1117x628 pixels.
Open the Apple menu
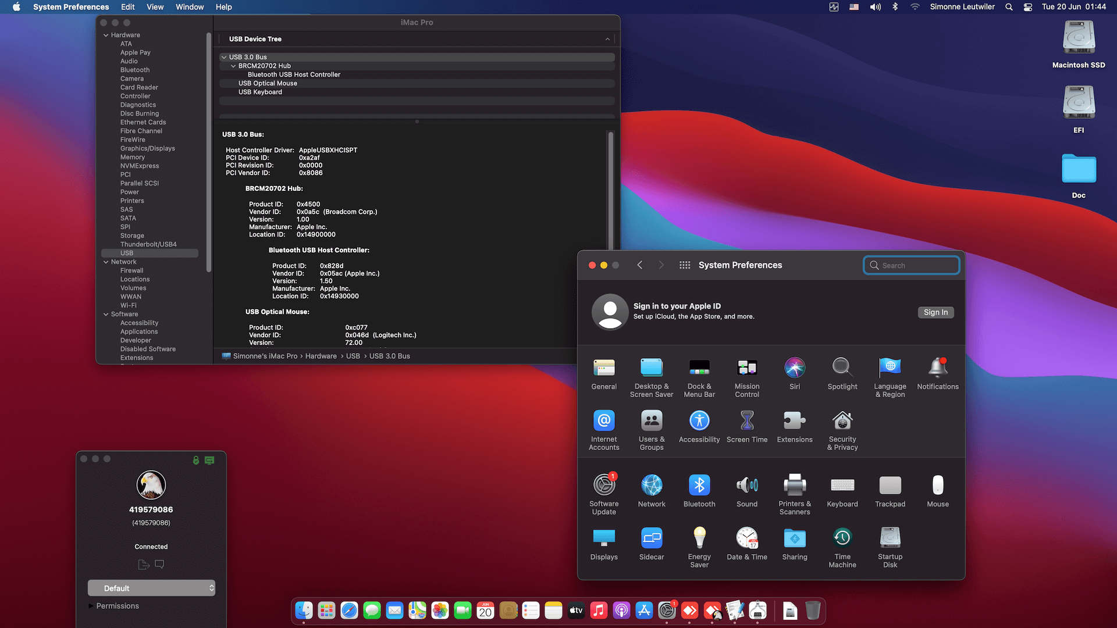(x=16, y=7)
